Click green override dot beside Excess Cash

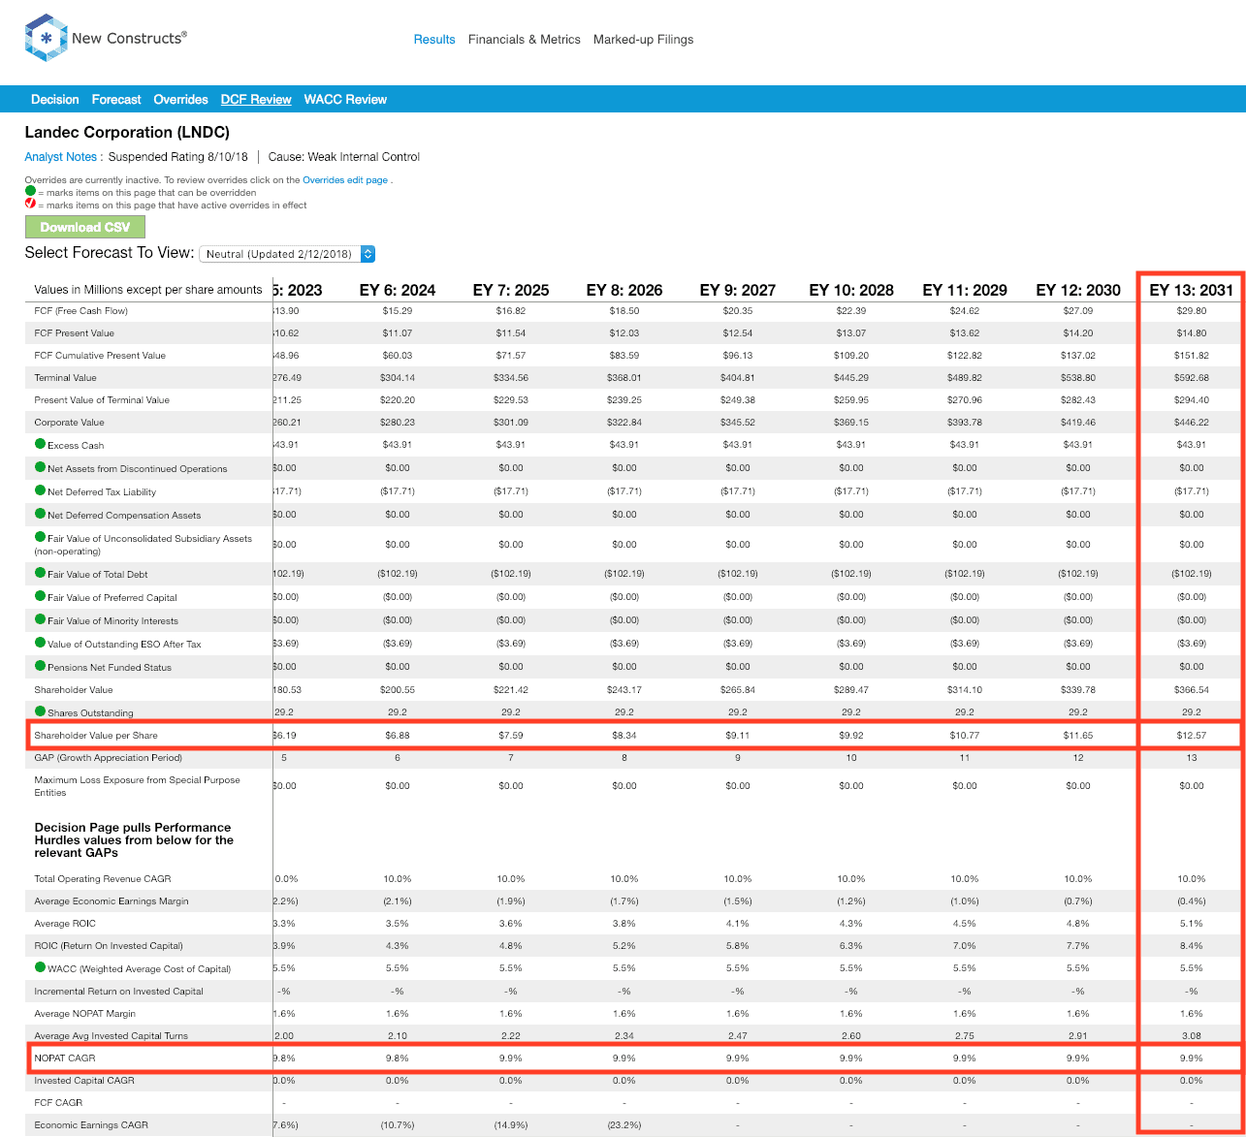pos(41,445)
